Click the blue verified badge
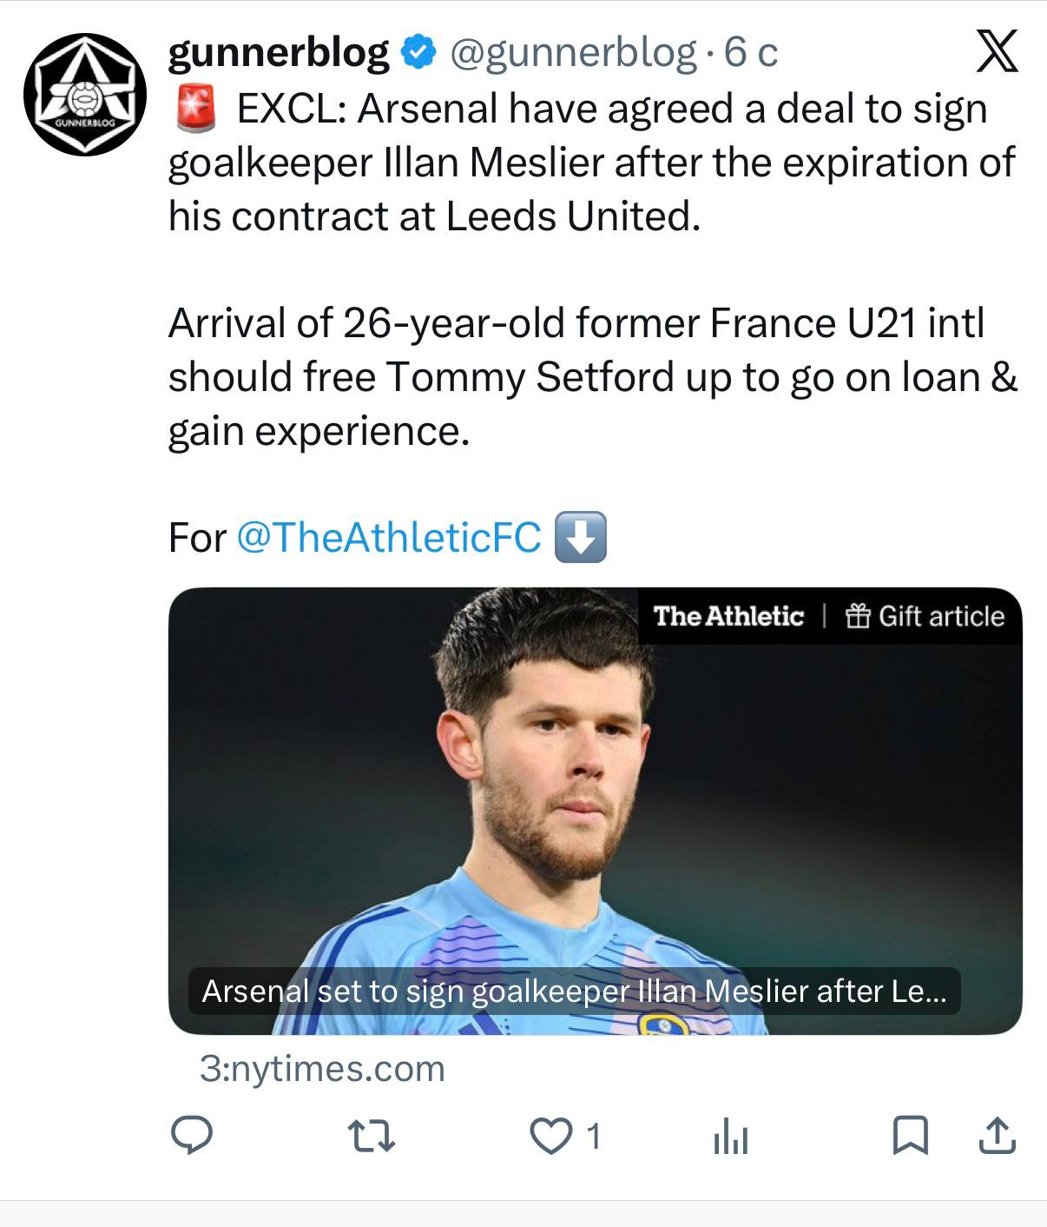This screenshot has height=1227, width=1047. point(418,53)
